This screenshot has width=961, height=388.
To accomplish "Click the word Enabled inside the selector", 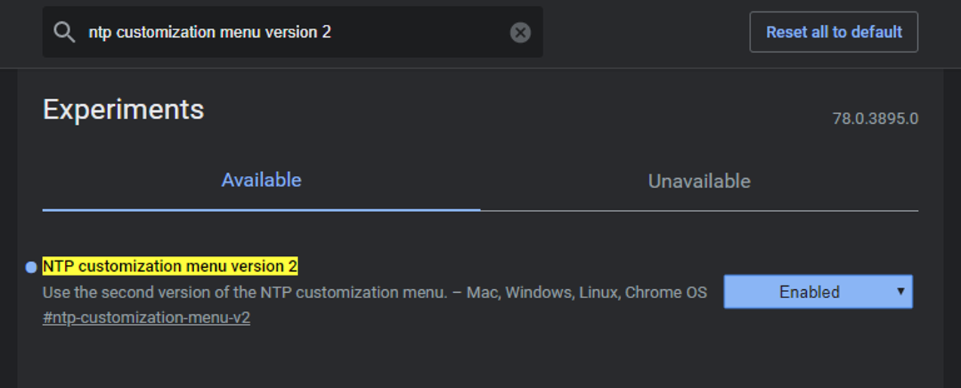I will [x=809, y=292].
